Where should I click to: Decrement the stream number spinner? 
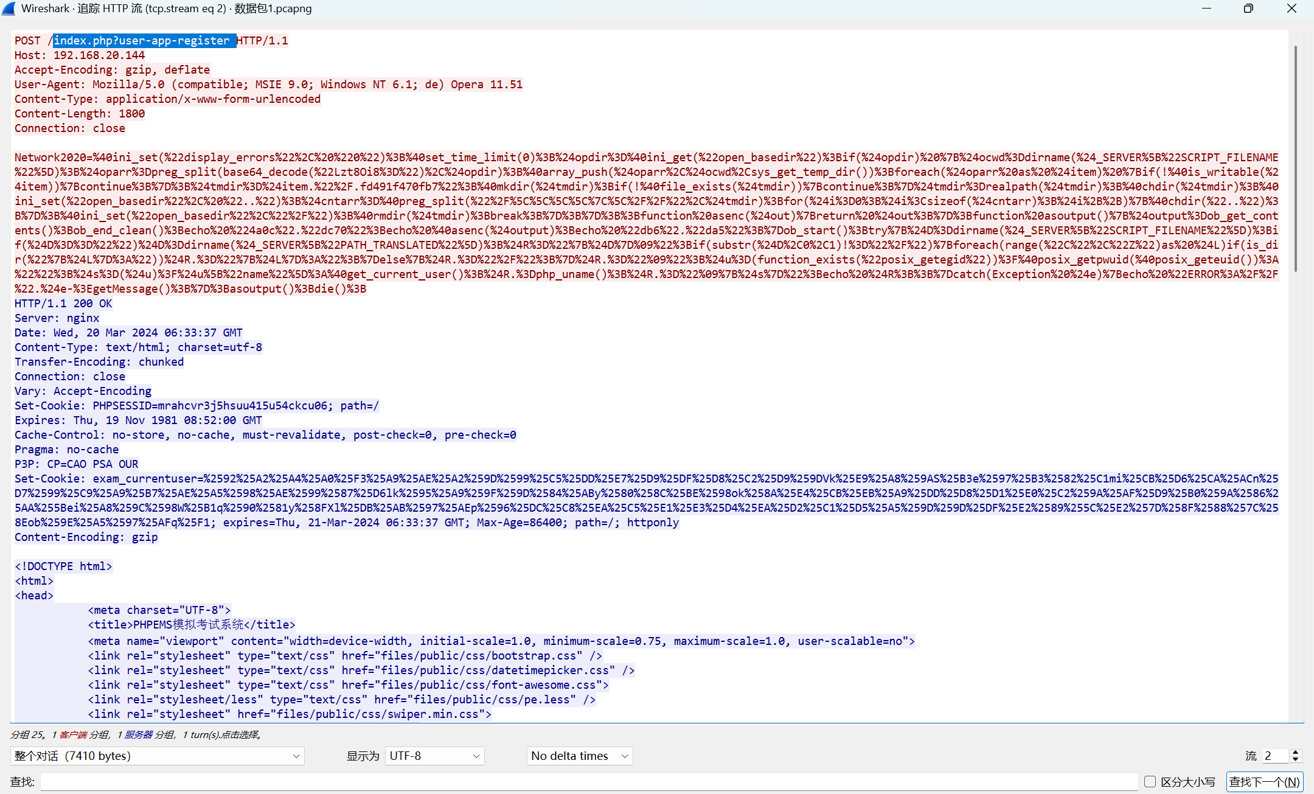(1296, 759)
